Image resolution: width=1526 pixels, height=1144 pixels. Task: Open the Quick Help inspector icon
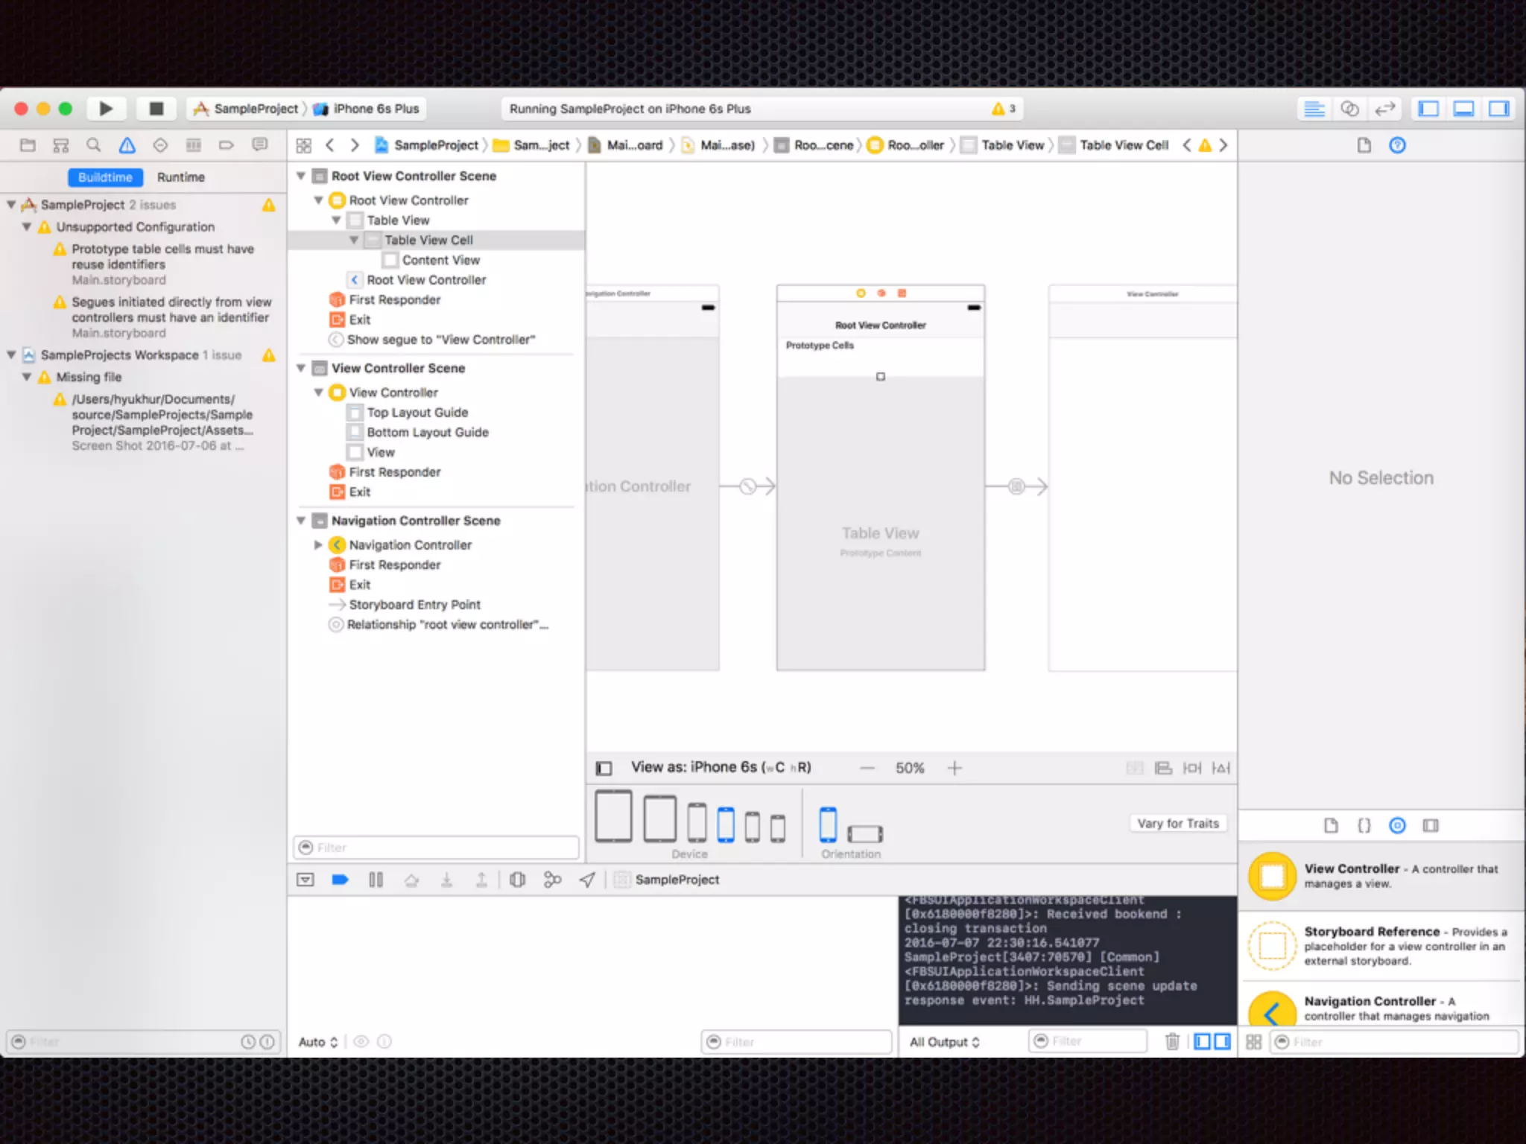(1397, 145)
